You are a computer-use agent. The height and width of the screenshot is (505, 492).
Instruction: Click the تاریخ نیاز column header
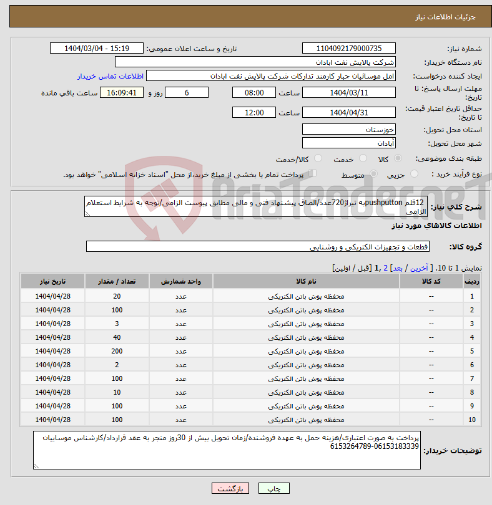point(52,281)
